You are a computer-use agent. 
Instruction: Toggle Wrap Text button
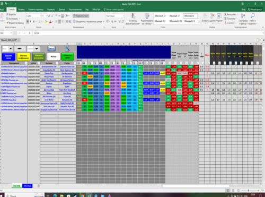pyautogui.click(x=81, y=16)
